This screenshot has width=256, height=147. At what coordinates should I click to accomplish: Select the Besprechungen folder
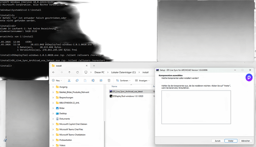tap(66, 98)
